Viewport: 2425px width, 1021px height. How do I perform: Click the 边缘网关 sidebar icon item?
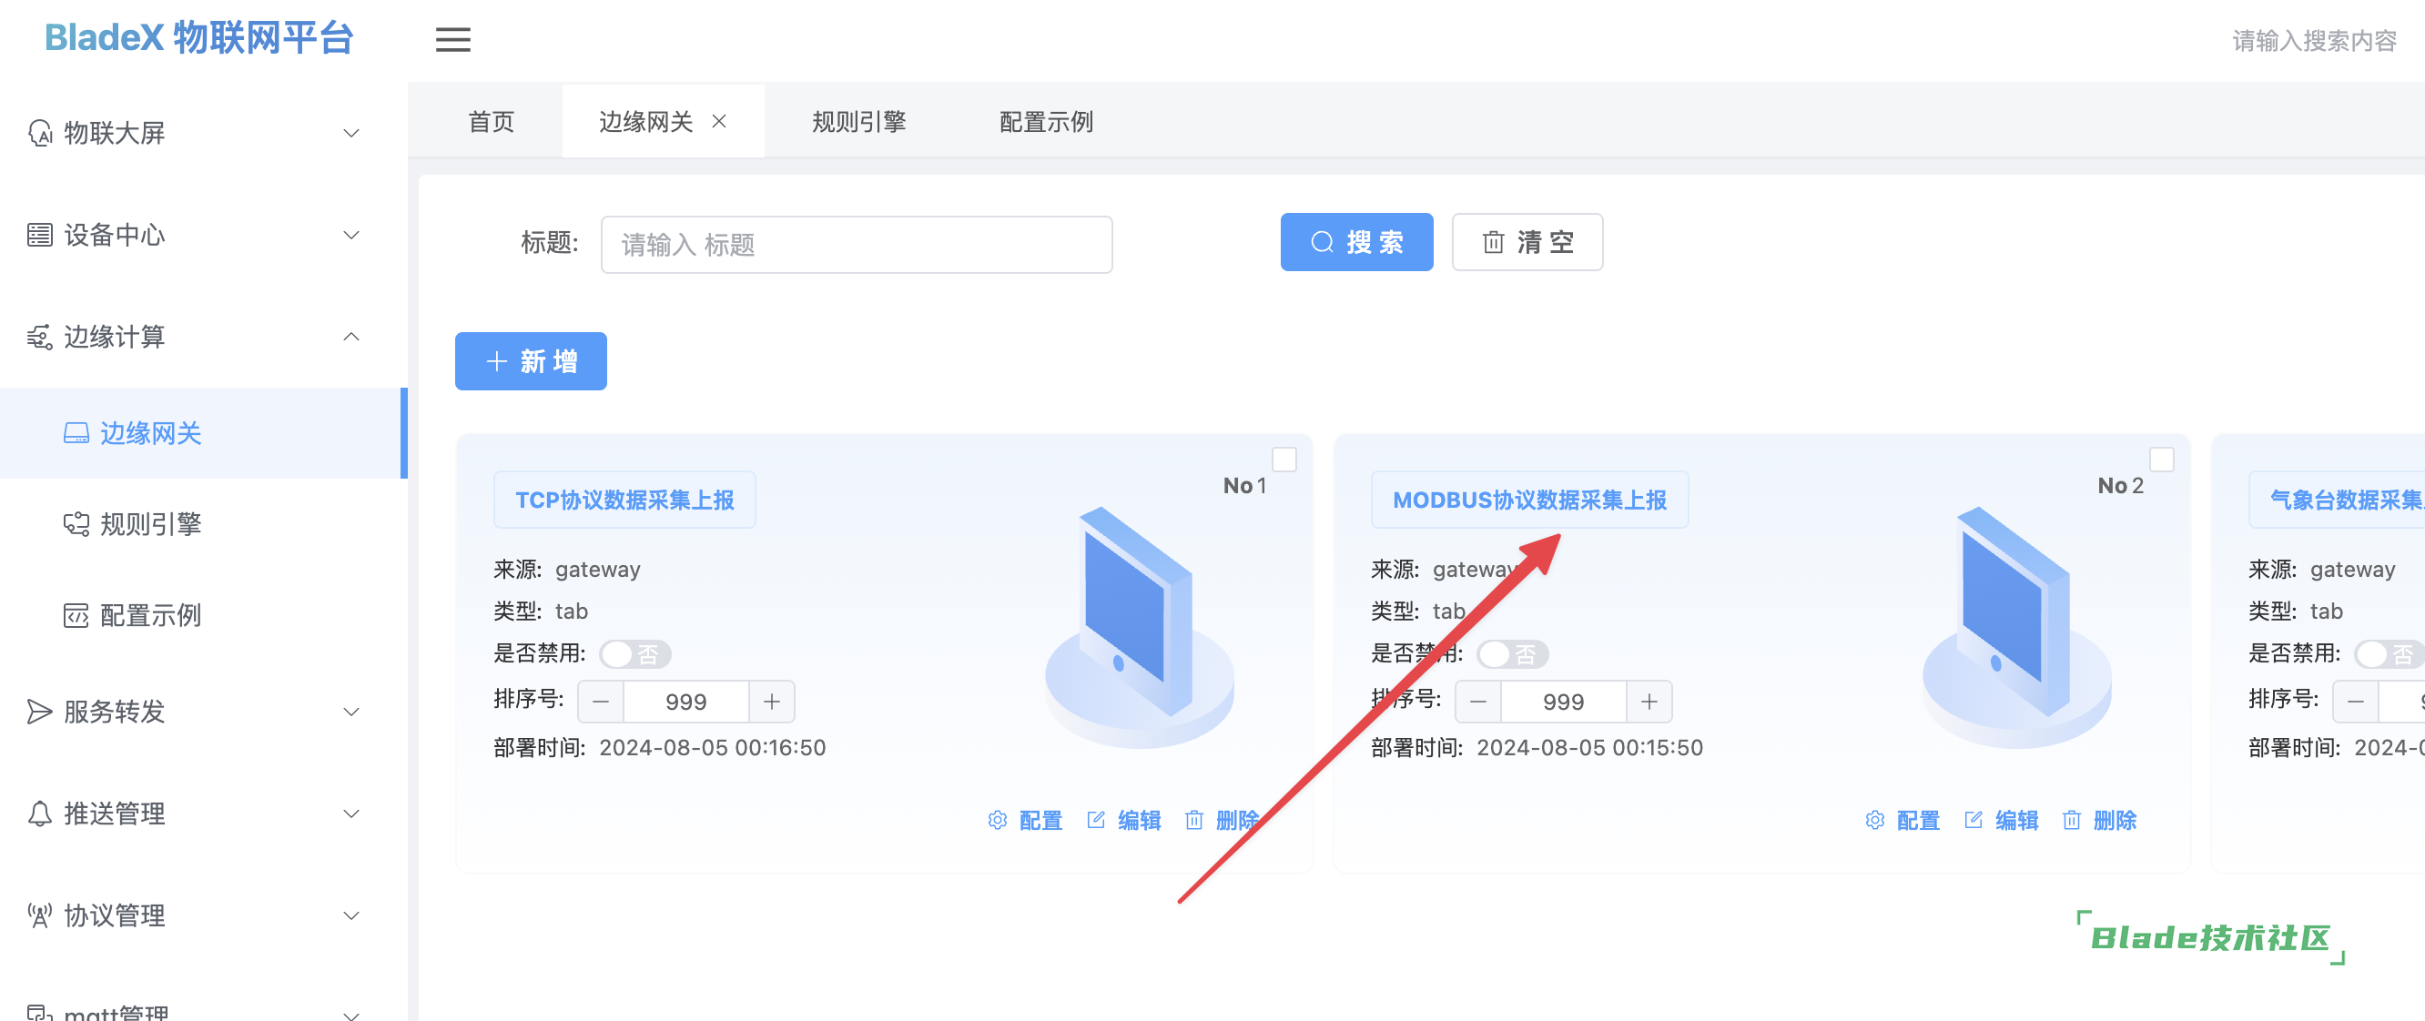click(x=76, y=433)
